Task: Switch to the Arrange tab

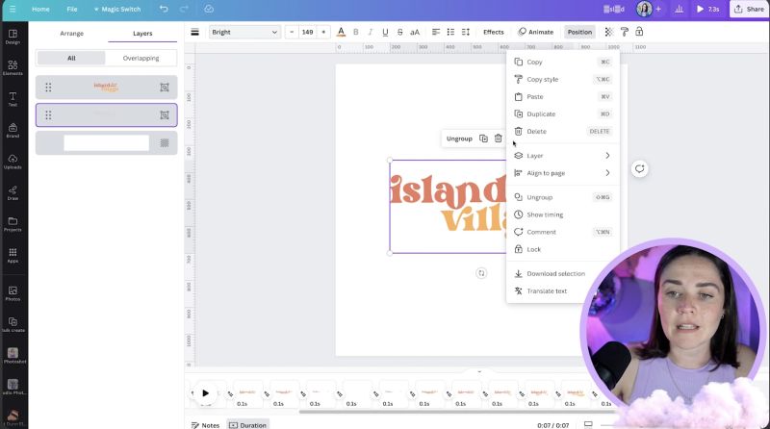Action: pyautogui.click(x=71, y=34)
